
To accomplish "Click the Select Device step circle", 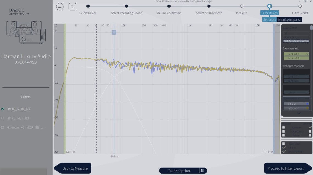I will tap(88, 5).
